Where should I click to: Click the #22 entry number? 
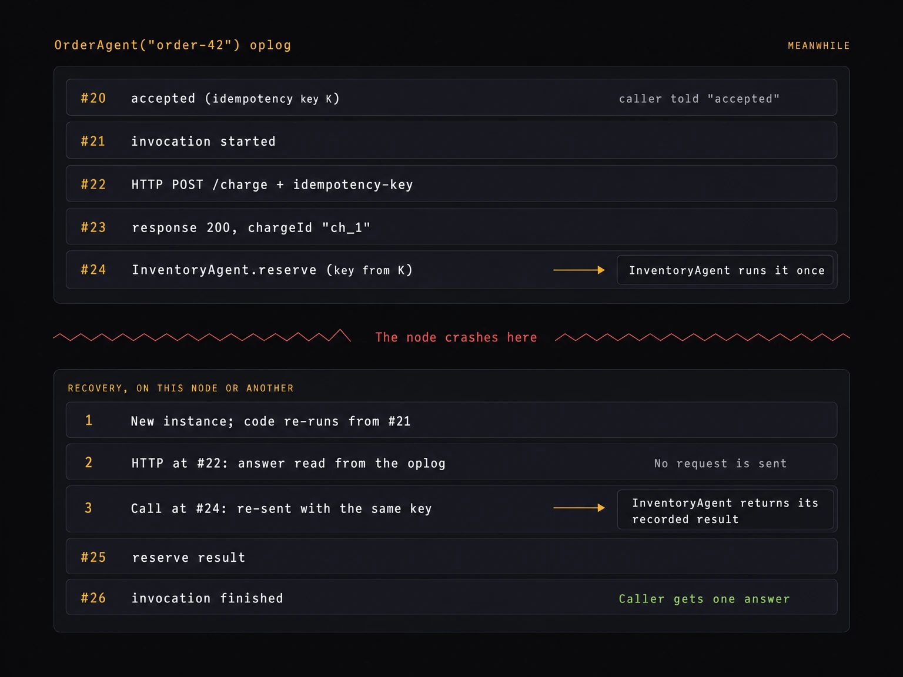click(93, 184)
